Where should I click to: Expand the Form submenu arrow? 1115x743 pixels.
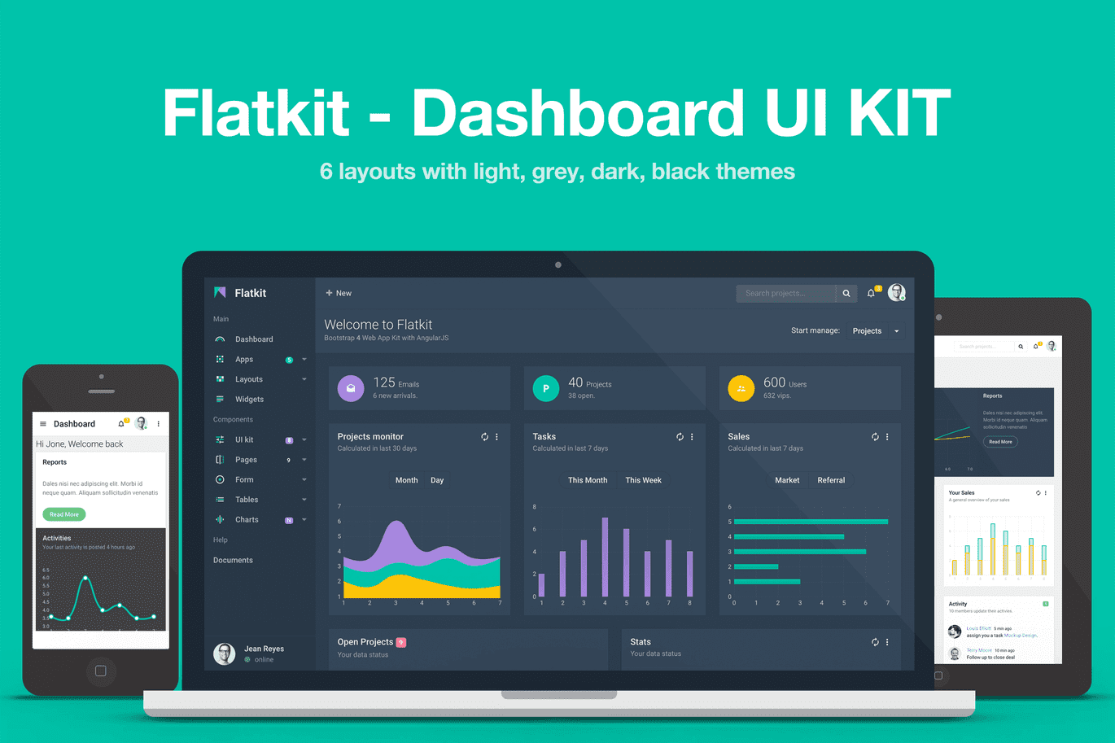[x=304, y=480]
